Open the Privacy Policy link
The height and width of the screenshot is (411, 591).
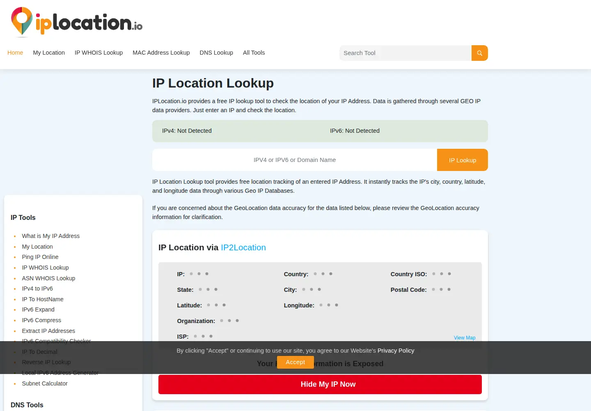(396, 351)
